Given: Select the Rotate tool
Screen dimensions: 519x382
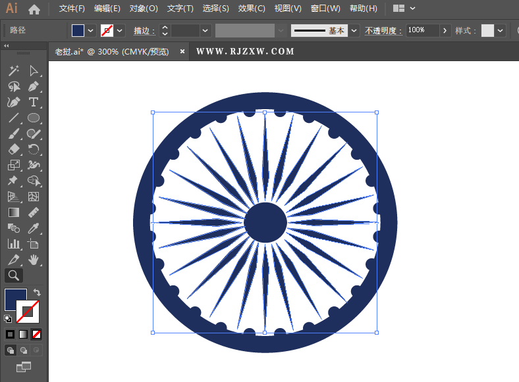Looking at the screenshot, I should point(34,150).
